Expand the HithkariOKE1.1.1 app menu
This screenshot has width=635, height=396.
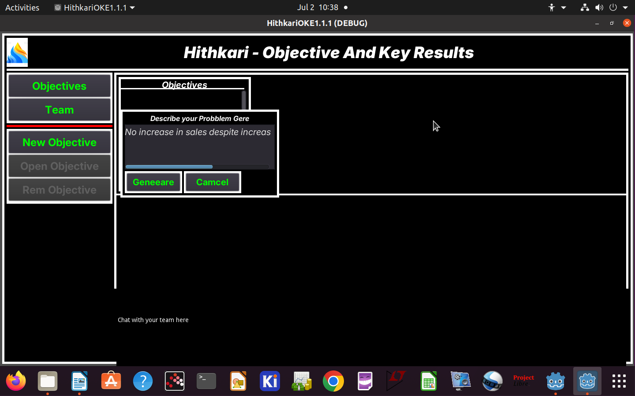(x=95, y=7)
